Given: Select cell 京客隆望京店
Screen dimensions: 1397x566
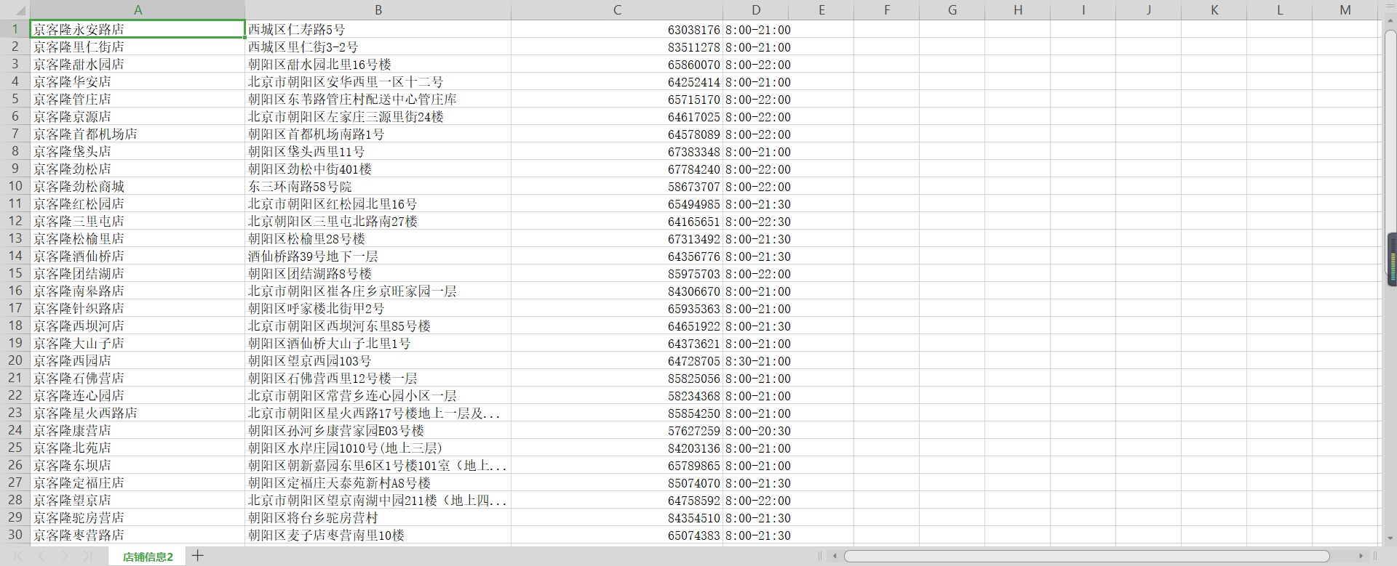Looking at the screenshot, I should (x=138, y=500).
